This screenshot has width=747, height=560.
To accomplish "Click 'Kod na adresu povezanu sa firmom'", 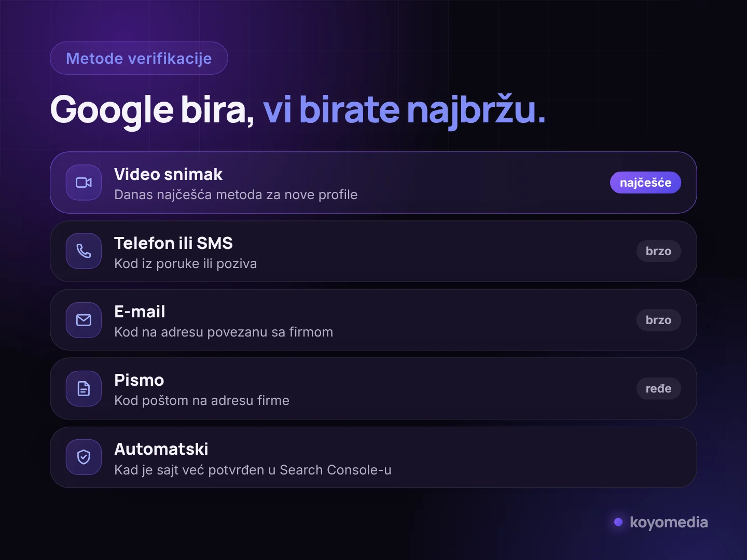I will coord(224,332).
